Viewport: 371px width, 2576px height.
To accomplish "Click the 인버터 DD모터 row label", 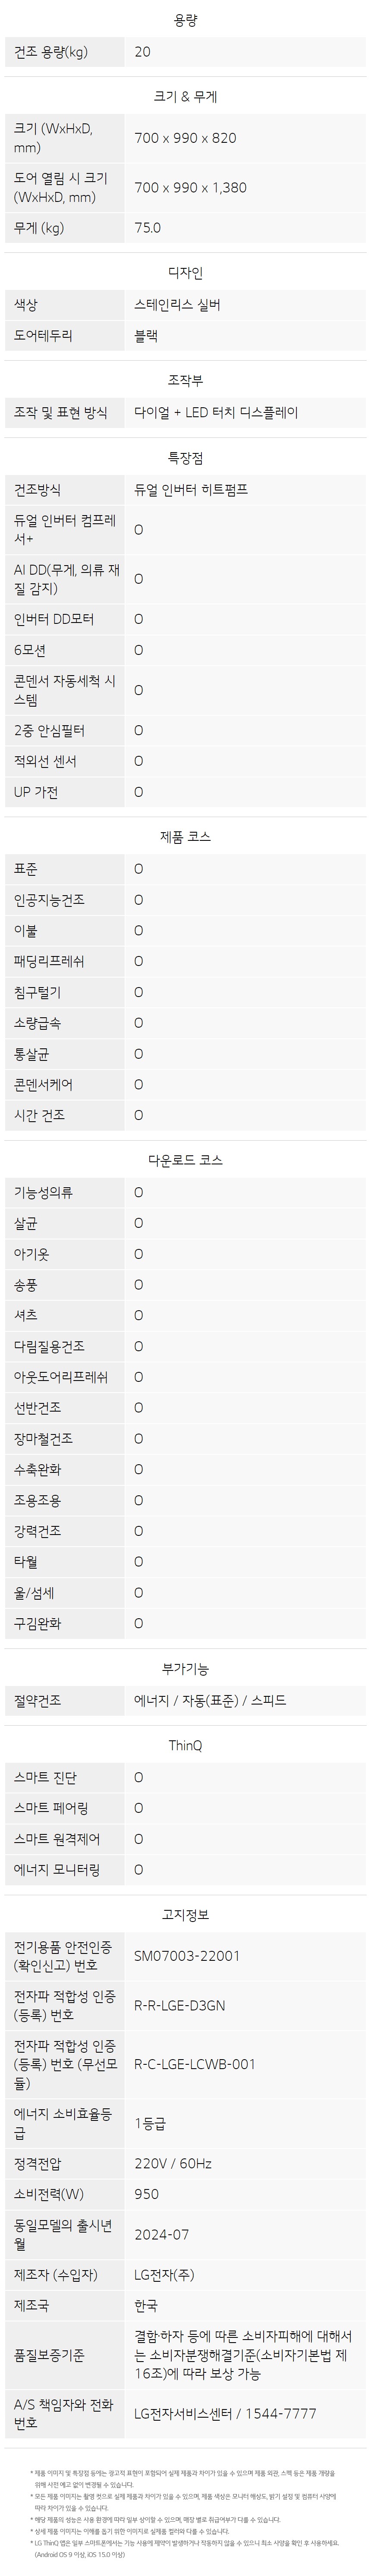I will pyautogui.click(x=54, y=620).
